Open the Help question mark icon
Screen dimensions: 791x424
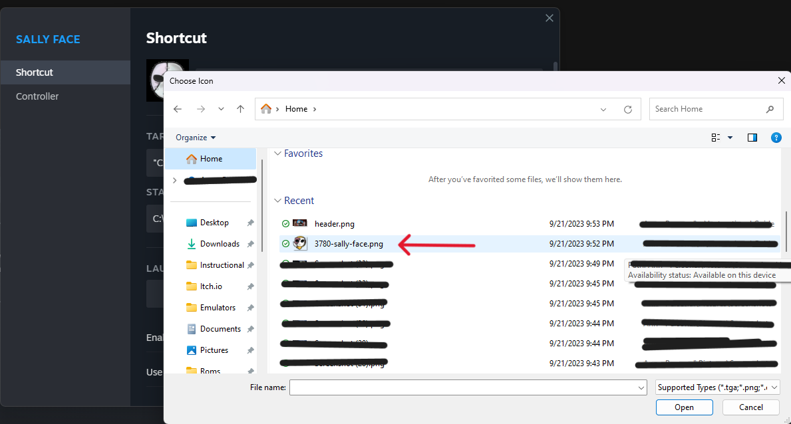coord(776,138)
